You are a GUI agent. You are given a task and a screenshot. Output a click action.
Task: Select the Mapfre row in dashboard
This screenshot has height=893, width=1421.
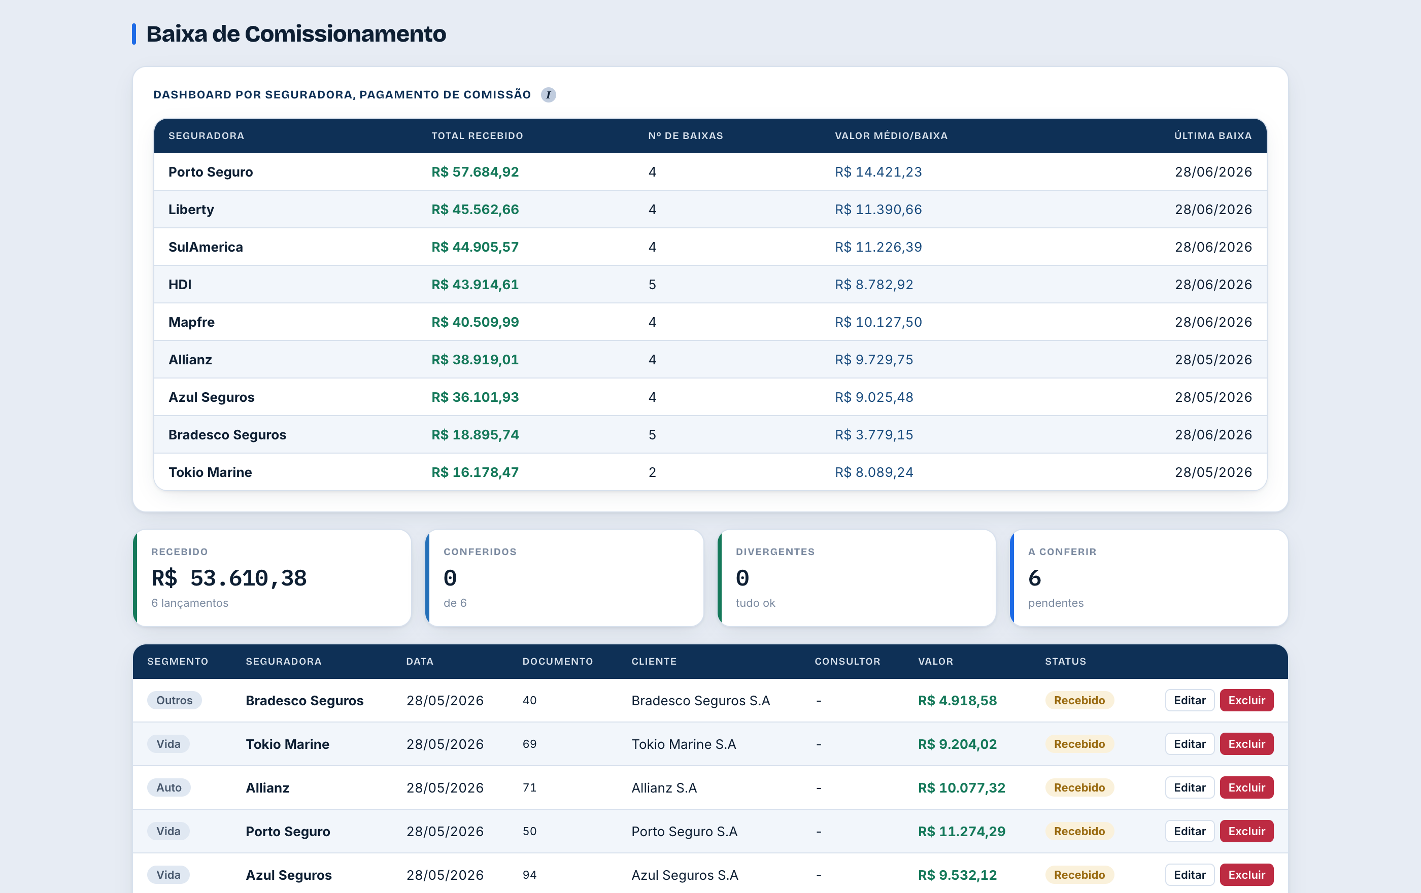(710, 322)
